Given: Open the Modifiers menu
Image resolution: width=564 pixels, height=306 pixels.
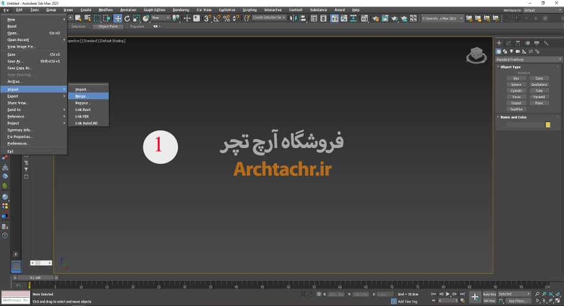Looking at the screenshot, I should coord(105,10).
